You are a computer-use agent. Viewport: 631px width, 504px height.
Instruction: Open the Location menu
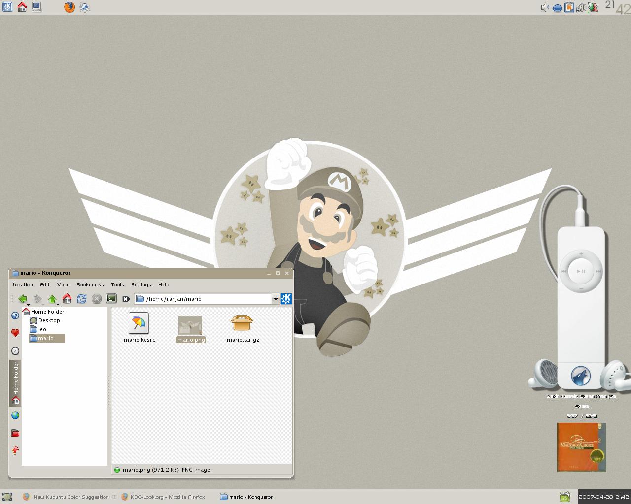(x=23, y=284)
